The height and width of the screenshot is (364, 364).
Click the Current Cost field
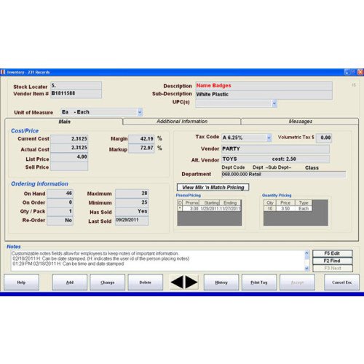pyautogui.click(x=69, y=139)
